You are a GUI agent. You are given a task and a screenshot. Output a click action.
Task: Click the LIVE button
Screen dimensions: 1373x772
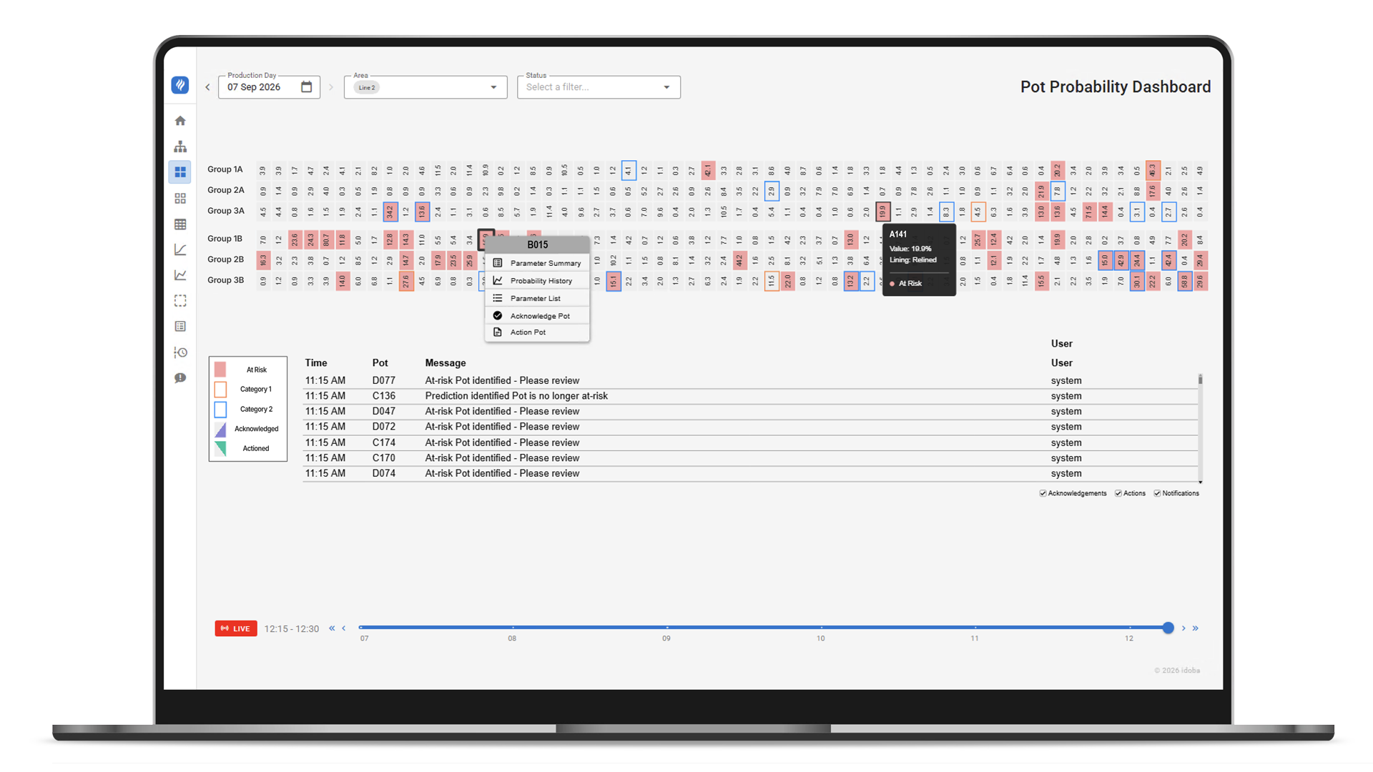236,628
